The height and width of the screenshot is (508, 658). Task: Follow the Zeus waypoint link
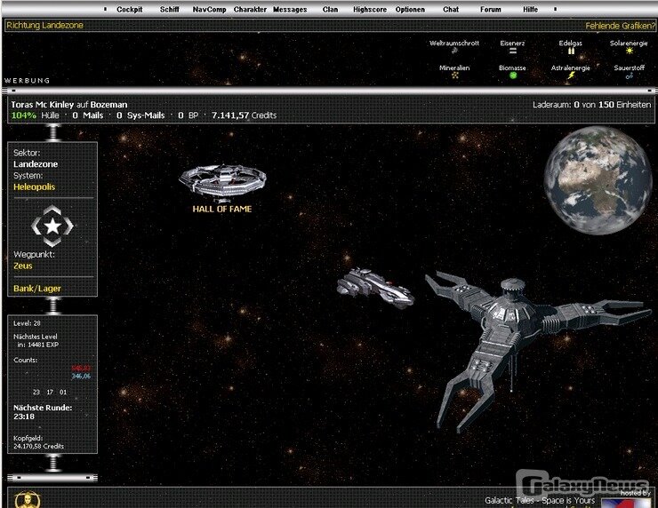23,266
